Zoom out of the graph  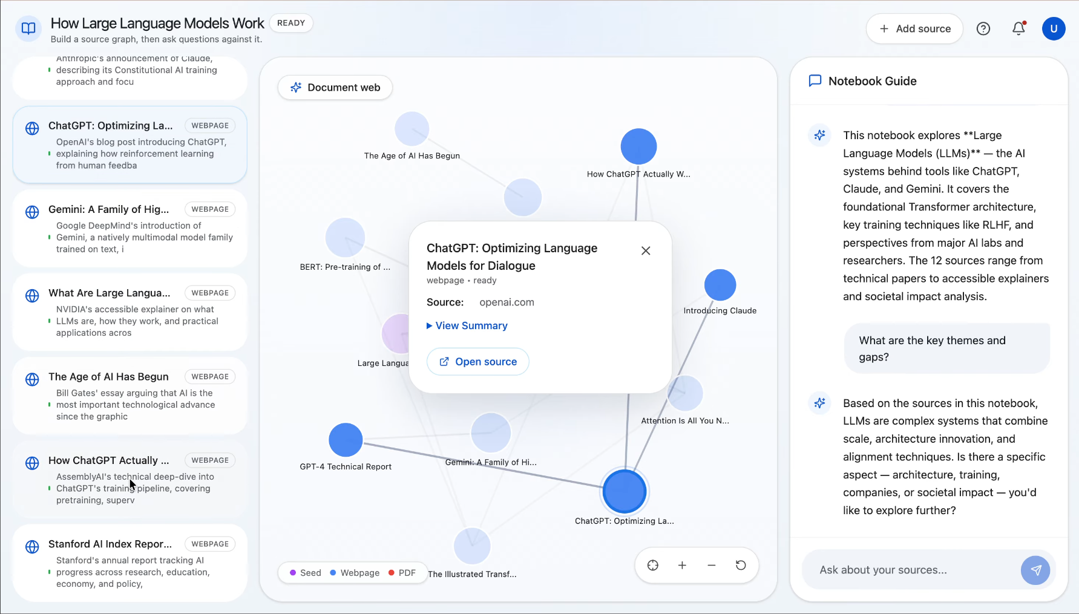[712, 566]
